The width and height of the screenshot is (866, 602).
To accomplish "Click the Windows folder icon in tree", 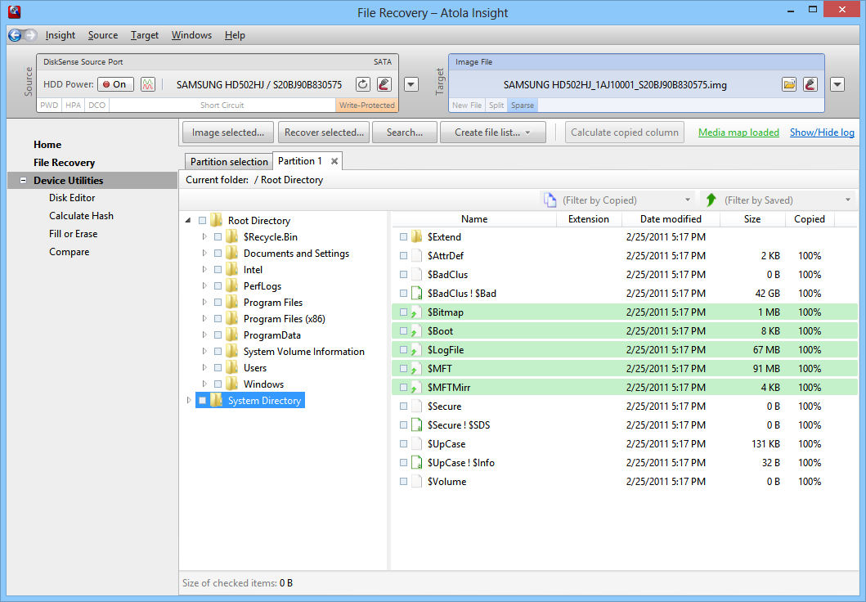I will pyautogui.click(x=232, y=384).
